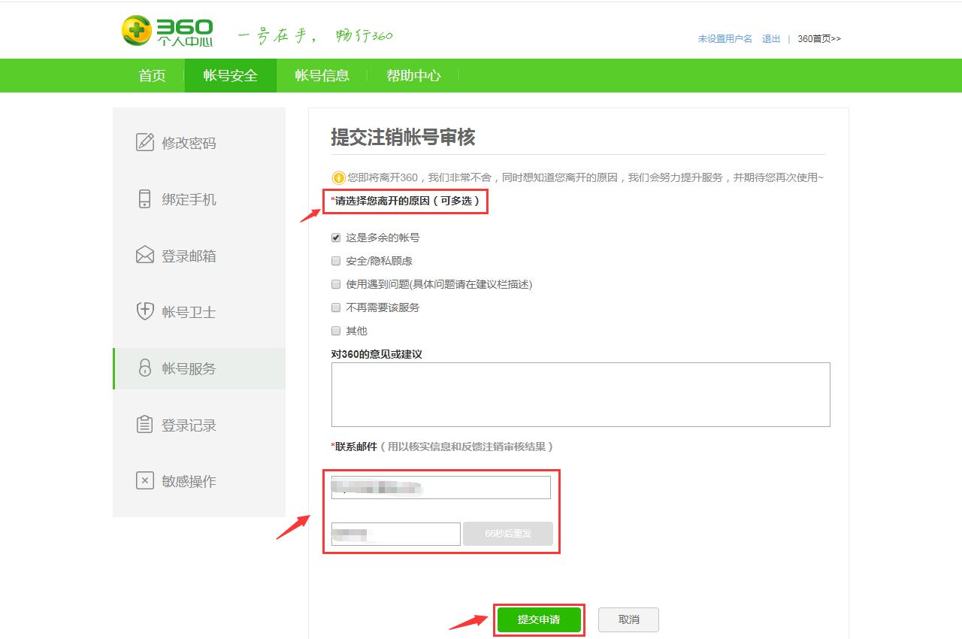Click the 360个人中心 logo

pos(167,30)
